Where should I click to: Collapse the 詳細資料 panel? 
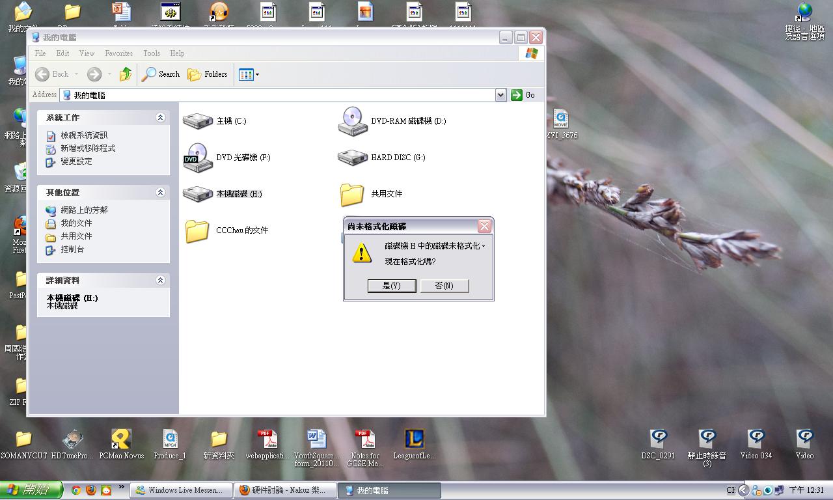click(x=160, y=281)
